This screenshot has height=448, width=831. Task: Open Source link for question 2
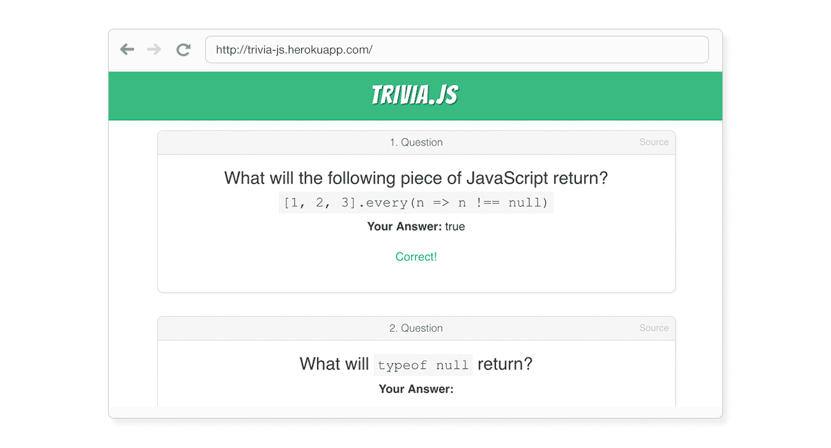click(654, 328)
